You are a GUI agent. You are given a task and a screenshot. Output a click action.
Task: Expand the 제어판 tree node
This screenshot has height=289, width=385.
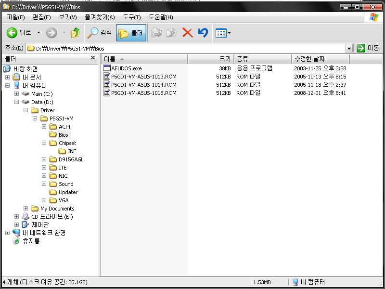pyautogui.click(x=17, y=224)
